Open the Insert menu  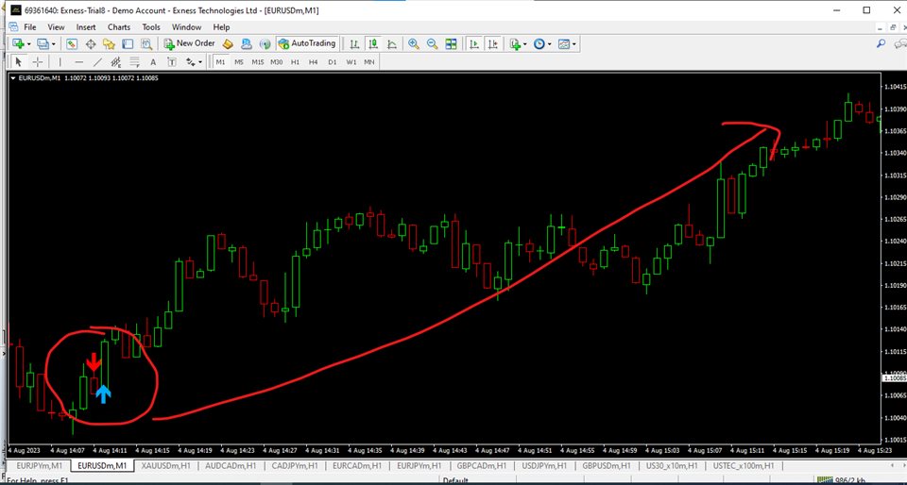click(x=86, y=27)
